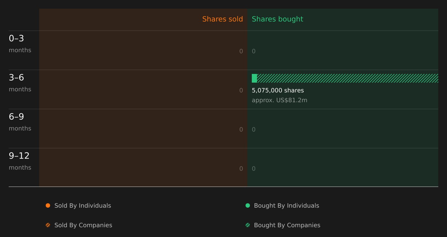Screen dimensions: 447x237
Task: Click the shares bought zero in 0–3 months
Action: [254, 51]
